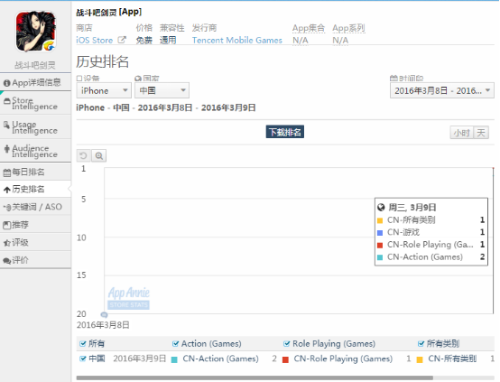
Task: Open 评价 reviews section
Action: pyautogui.click(x=35, y=260)
